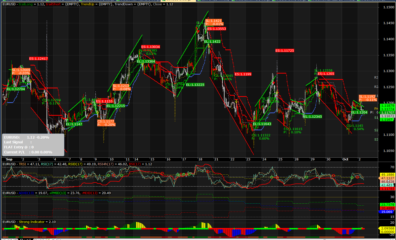Click the trailLong title in price pane
396x240 pixels.
pos(26,4)
